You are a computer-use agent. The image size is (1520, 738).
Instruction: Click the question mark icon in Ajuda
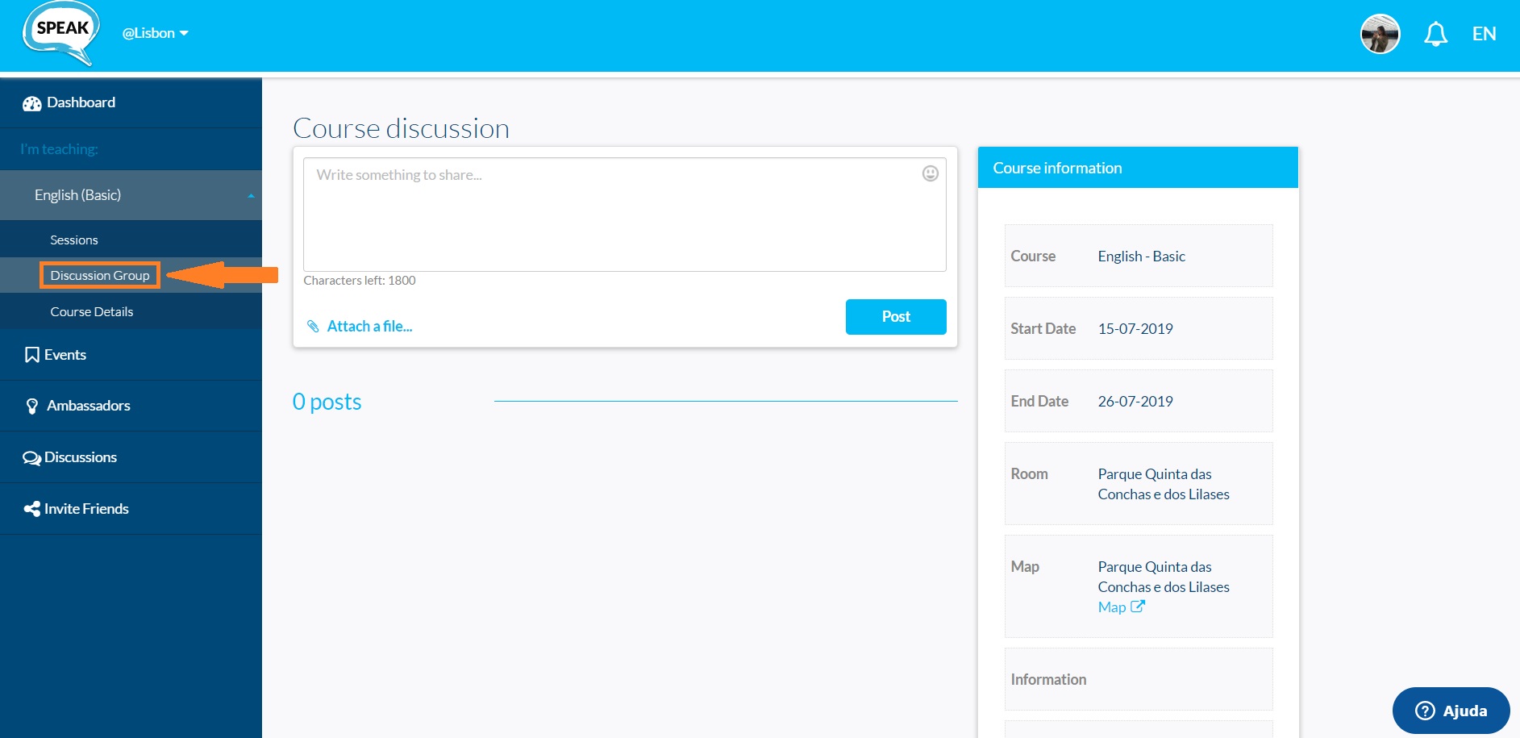point(1425,711)
